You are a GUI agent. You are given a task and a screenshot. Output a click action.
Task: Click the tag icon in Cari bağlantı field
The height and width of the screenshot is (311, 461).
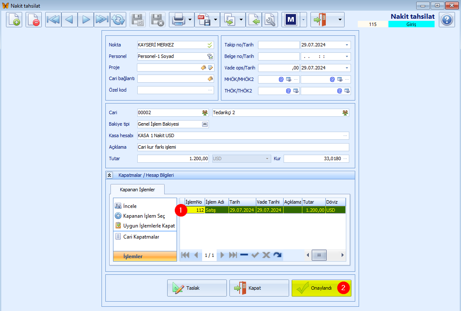pos(210,79)
